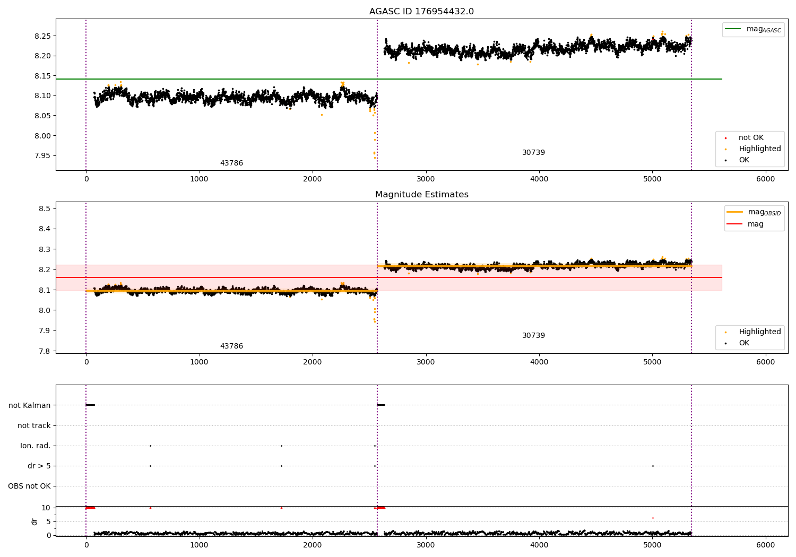This screenshot has height=557, width=796.
Task: Click the 3000 x-axis tick under top plot
Action: pos(426,179)
